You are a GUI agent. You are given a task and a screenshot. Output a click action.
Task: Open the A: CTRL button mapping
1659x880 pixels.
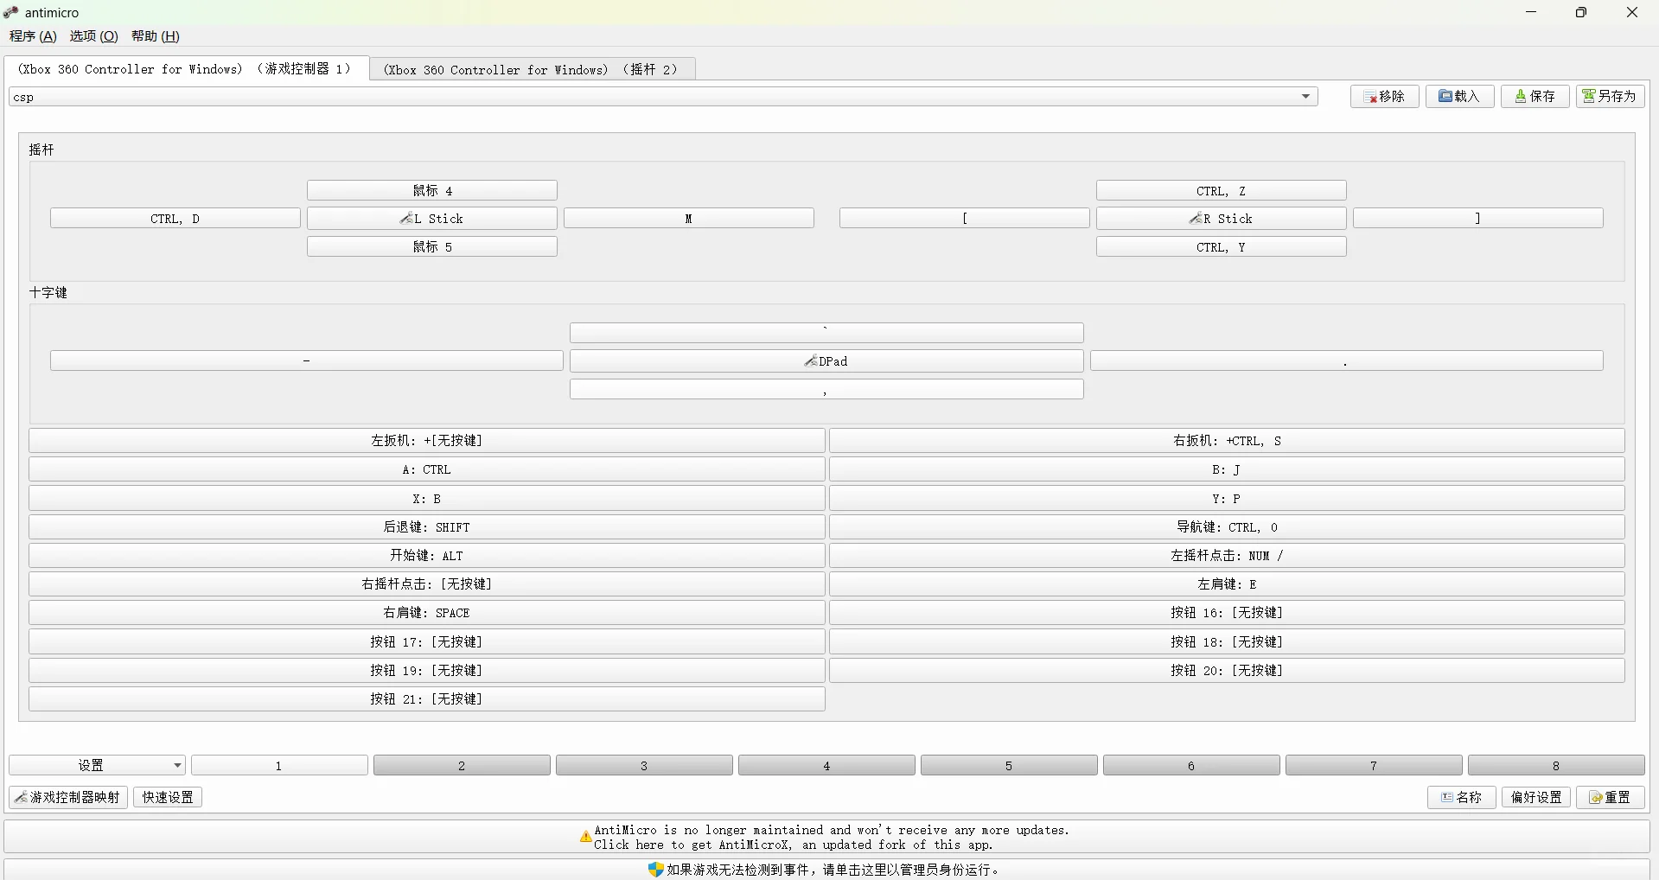tap(427, 469)
